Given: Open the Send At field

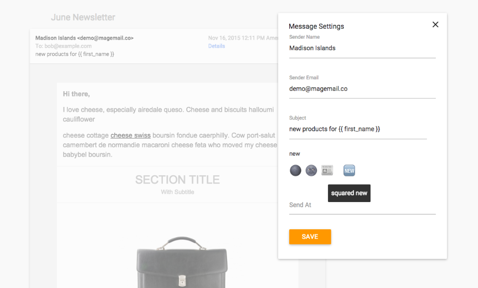Looking at the screenshot, I should click(362, 205).
